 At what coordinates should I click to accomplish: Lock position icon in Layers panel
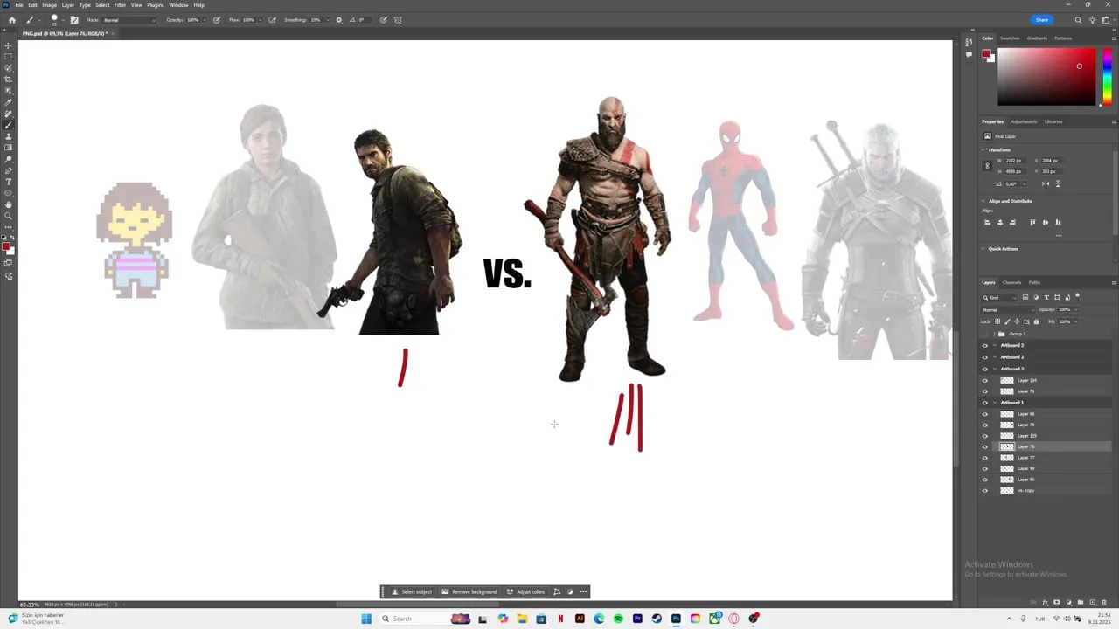[x=1017, y=321]
